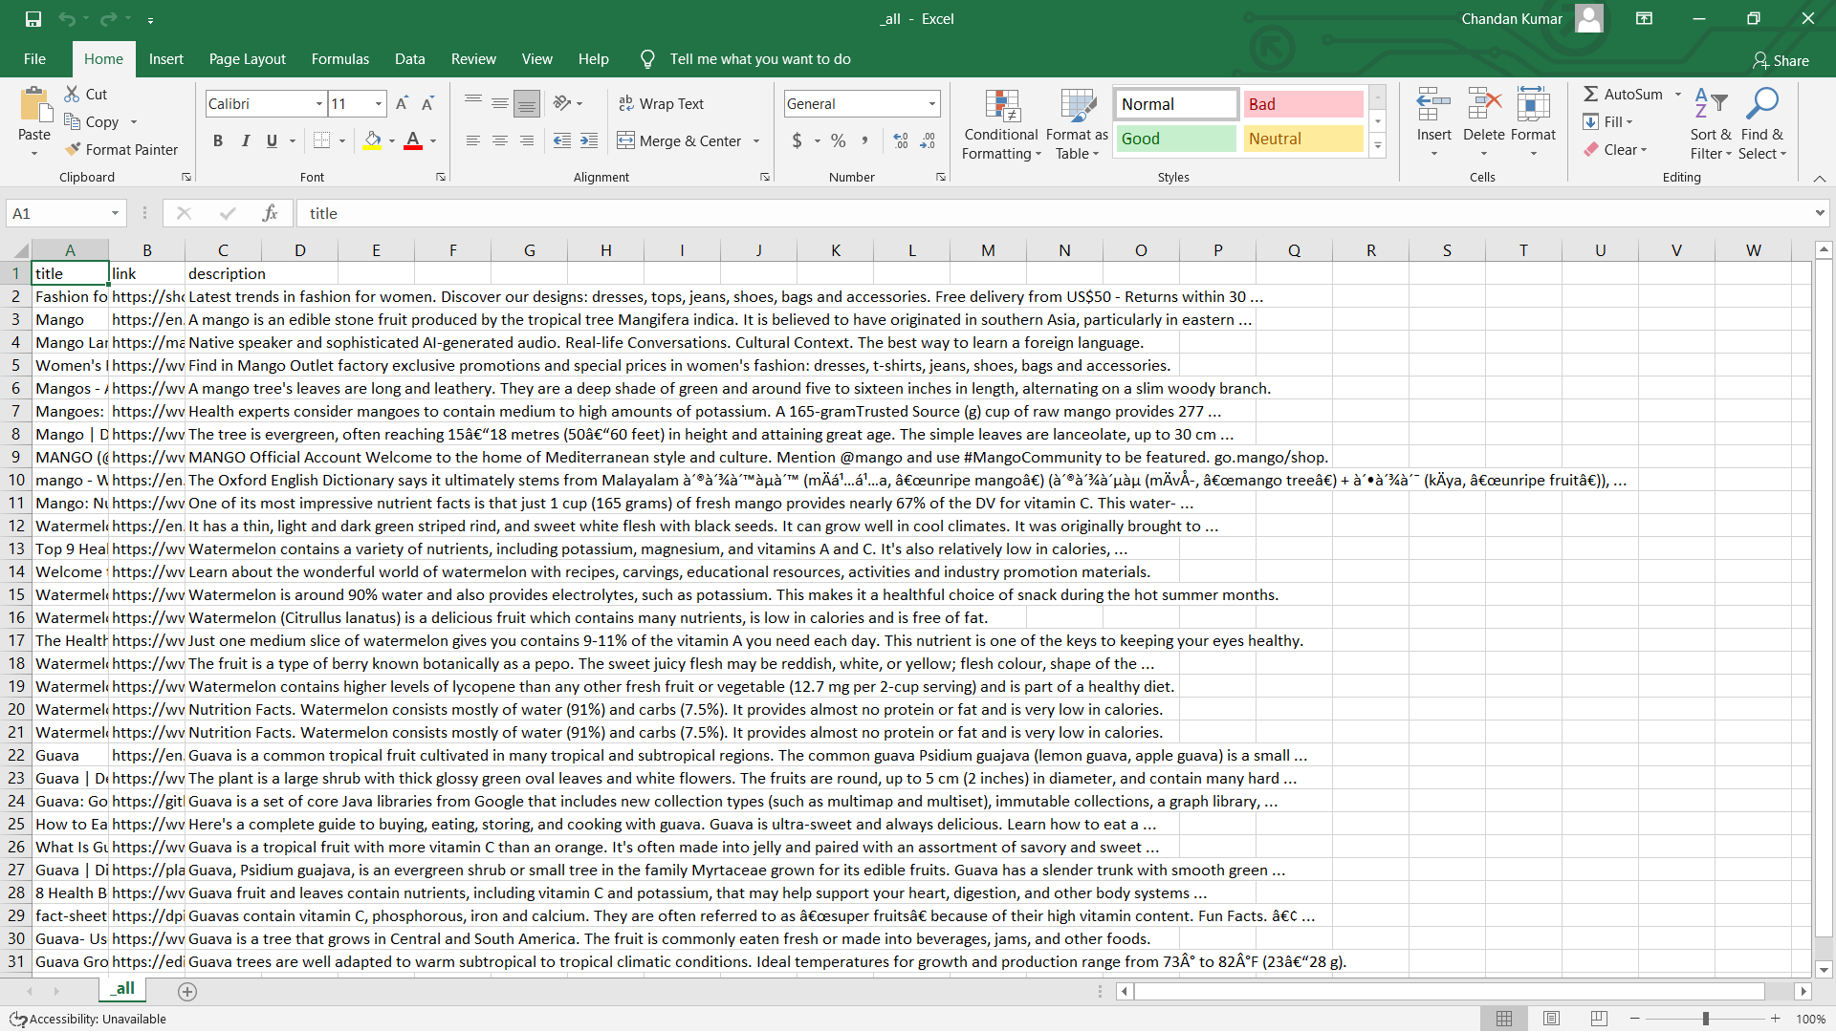
Task: Click cell A1 containing title
Action: pyautogui.click(x=71, y=273)
